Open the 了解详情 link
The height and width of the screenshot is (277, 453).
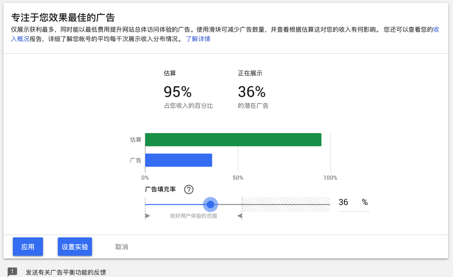tap(198, 39)
